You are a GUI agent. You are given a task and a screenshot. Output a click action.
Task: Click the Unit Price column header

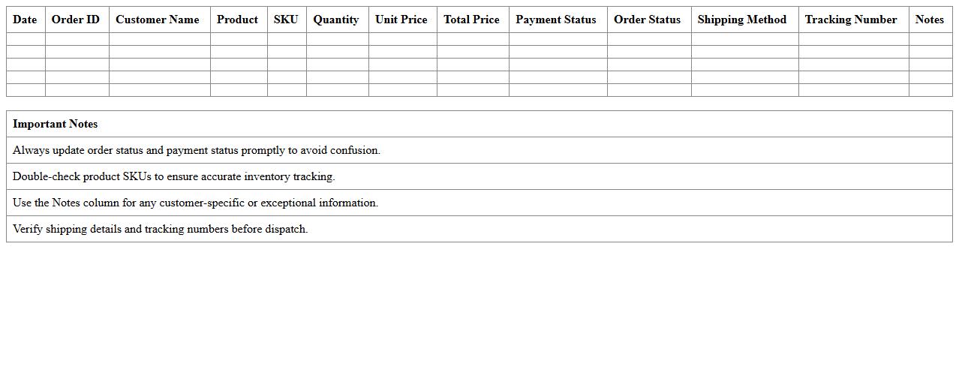point(401,20)
